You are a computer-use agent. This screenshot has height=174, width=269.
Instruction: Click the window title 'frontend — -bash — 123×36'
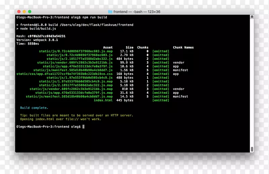(x=137, y=12)
